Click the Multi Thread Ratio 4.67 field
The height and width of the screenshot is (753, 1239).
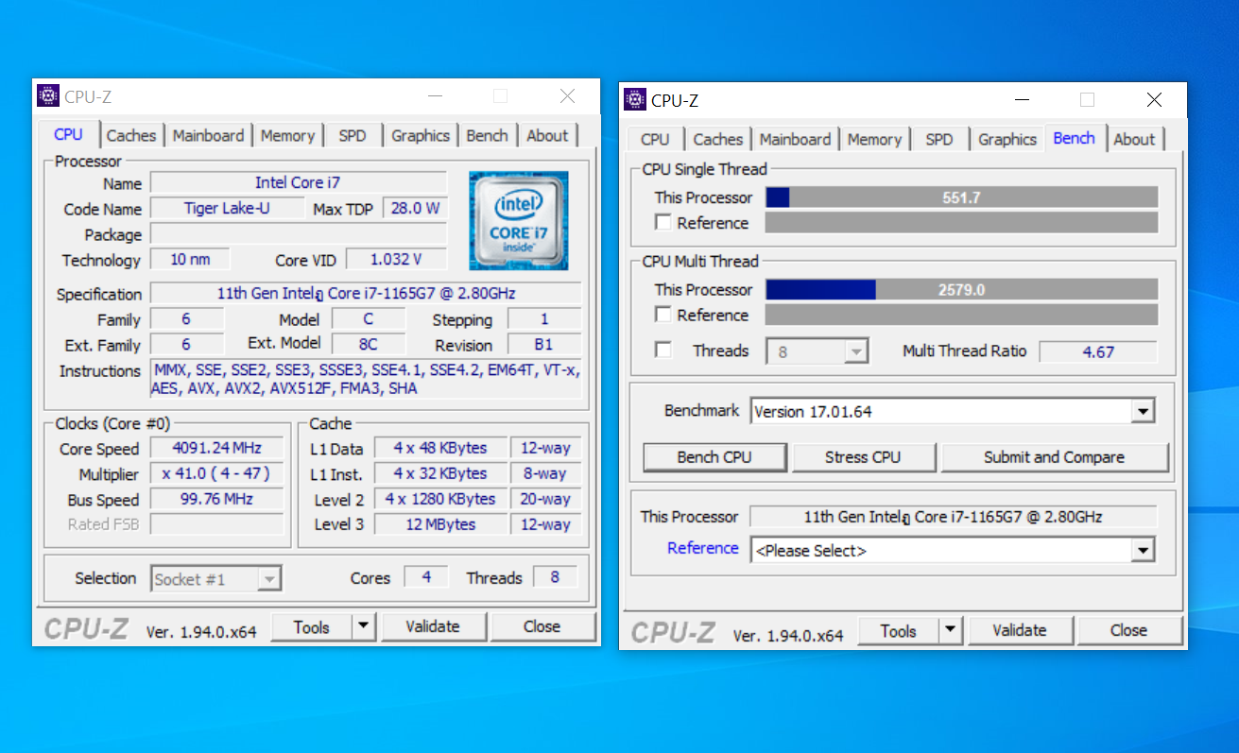click(x=1098, y=351)
